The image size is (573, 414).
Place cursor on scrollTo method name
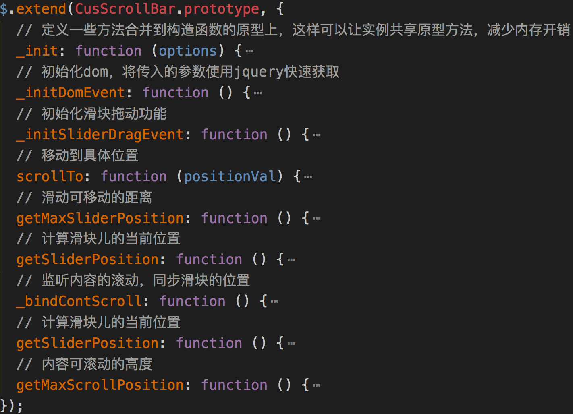pyautogui.click(x=50, y=176)
